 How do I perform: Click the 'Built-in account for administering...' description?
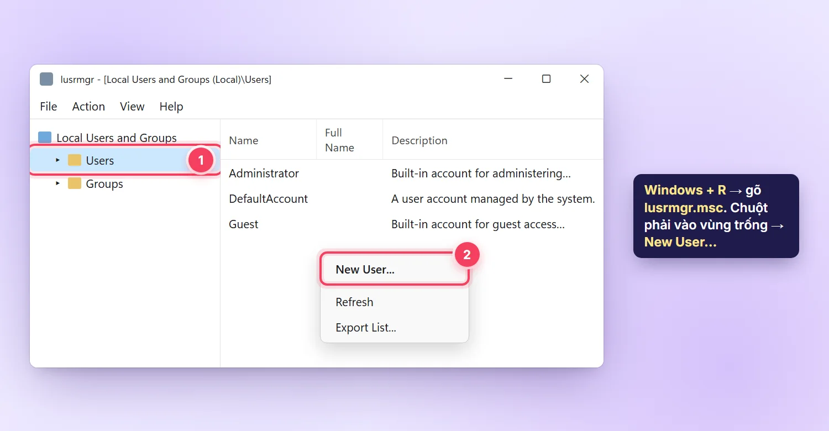481,174
